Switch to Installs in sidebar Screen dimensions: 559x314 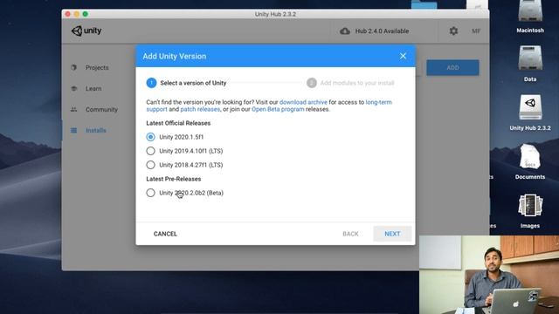(x=96, y=131)
